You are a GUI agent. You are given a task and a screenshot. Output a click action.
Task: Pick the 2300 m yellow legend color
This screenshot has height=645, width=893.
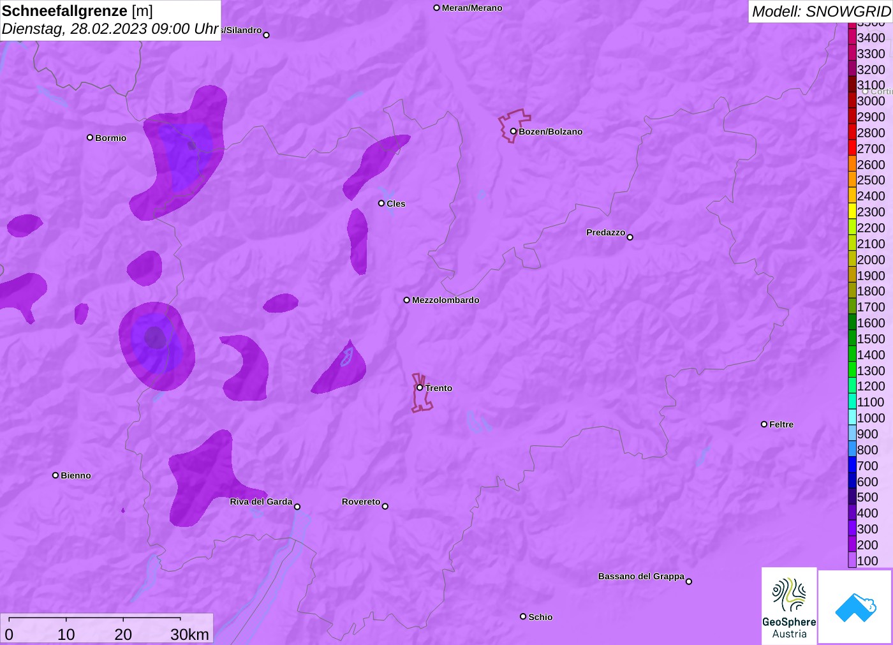click(x=852, y=211)
